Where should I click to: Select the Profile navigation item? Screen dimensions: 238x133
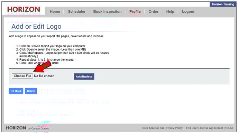pos(135,12)
